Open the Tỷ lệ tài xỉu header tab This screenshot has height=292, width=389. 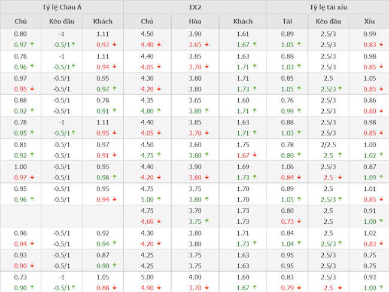[328, 7]
